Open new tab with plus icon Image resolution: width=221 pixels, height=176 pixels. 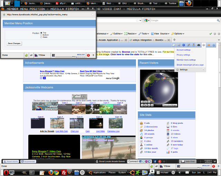[174, 40]
